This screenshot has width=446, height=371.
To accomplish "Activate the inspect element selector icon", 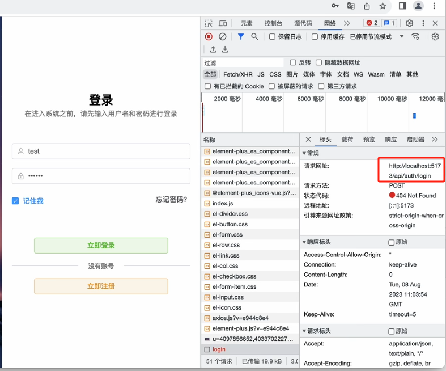I will click(x=209, y=23).
